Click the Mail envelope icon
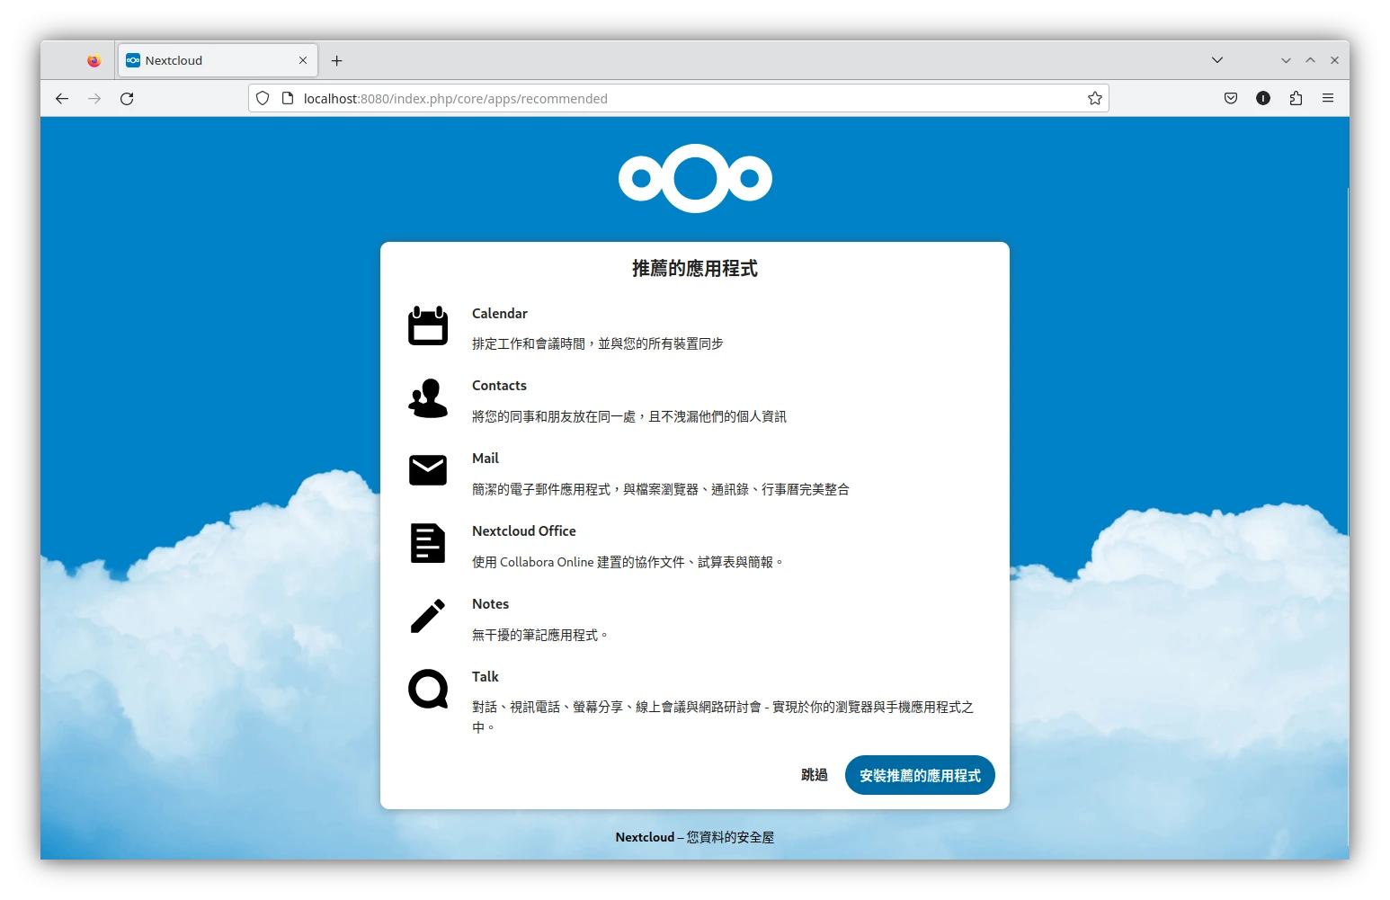The image size is (1390, 900). [428, 470]
